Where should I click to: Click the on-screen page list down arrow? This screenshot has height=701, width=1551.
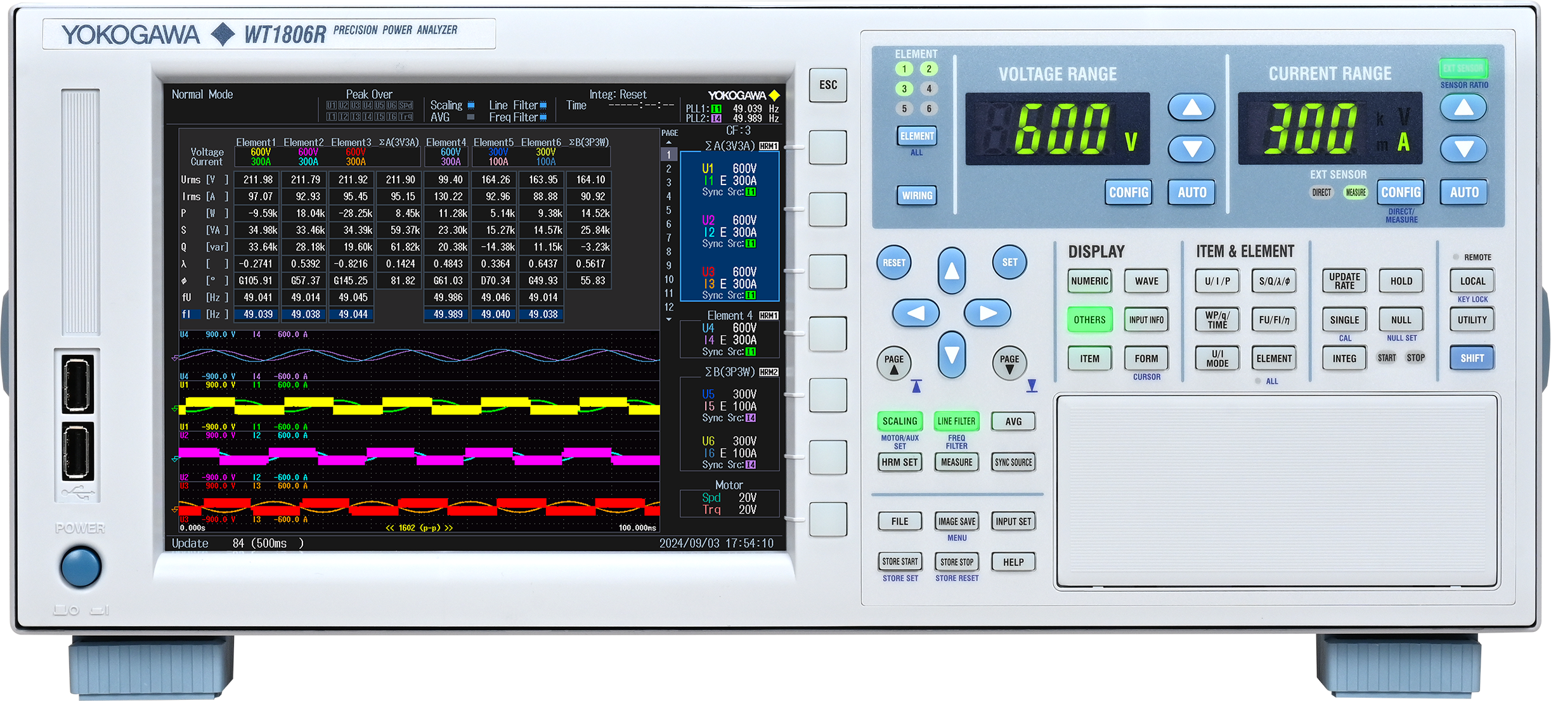(x=668, y=319)
